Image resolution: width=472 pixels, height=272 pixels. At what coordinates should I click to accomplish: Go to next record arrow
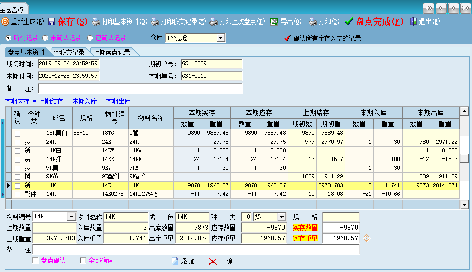tap(453, 8)
